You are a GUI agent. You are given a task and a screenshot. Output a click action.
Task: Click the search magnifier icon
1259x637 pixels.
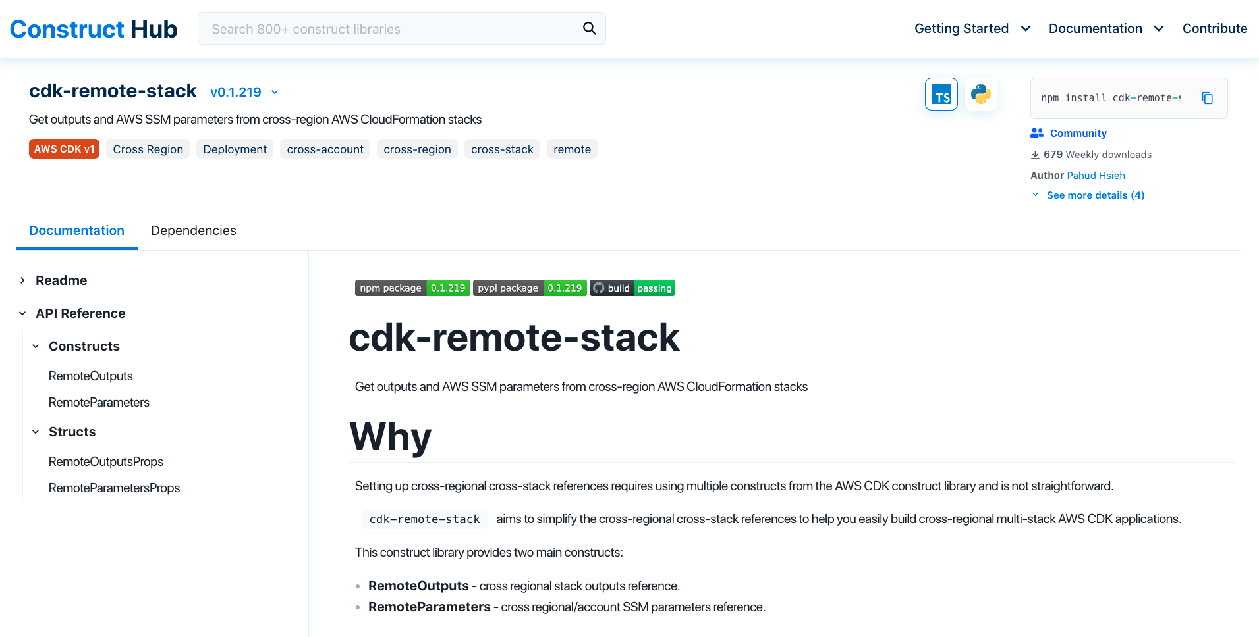click(588, 28)
